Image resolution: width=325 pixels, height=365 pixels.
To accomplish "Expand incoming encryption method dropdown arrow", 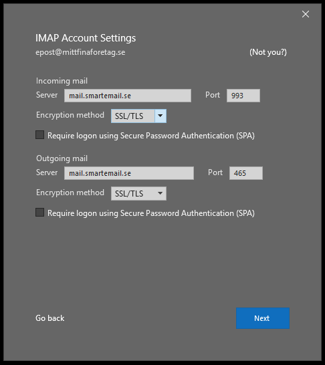I will (x=160, y=116).
